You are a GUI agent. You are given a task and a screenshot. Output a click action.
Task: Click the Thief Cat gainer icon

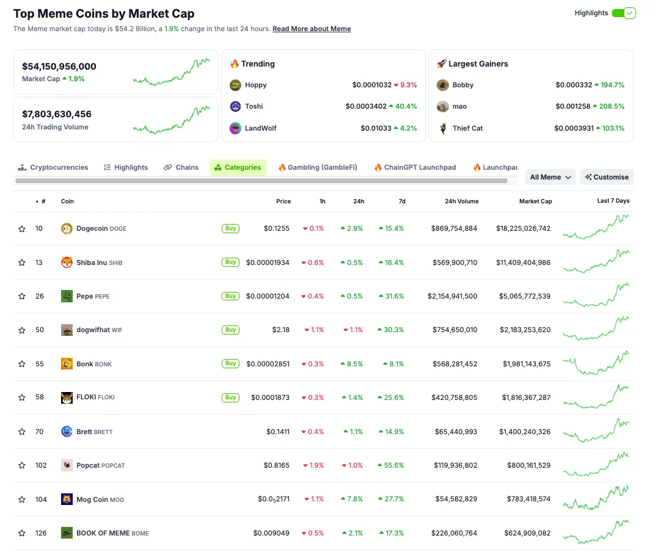point(443,128)
